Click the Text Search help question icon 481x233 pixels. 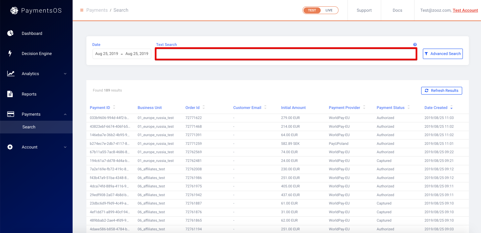click(x=415, y=45)
